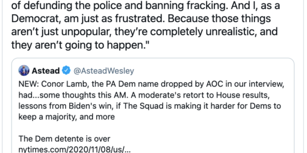Click the quoted line 'keep a majority, and more'
Viewport: 307px width, 153px height.
[x=67, y=117]
